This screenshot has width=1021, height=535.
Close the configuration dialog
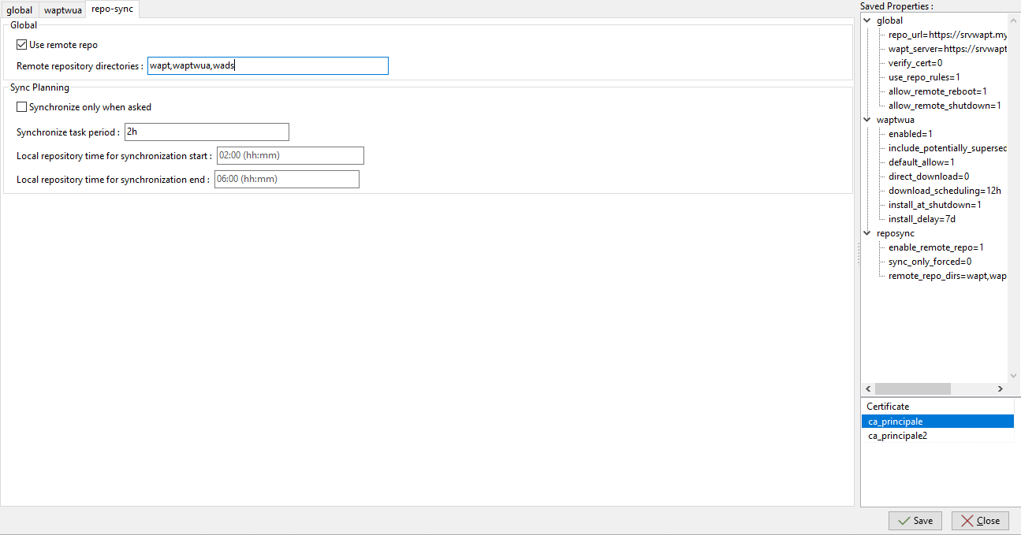click(x=980, y=521)
